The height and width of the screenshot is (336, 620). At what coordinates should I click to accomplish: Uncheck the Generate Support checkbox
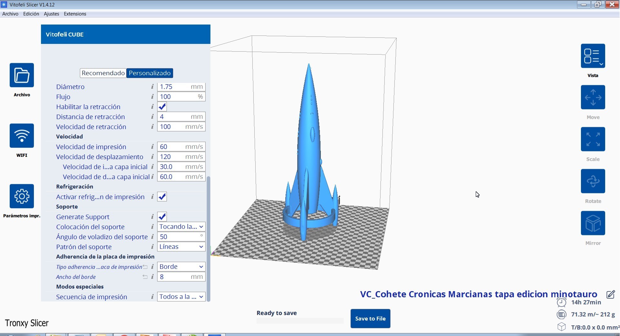(162, 217)
